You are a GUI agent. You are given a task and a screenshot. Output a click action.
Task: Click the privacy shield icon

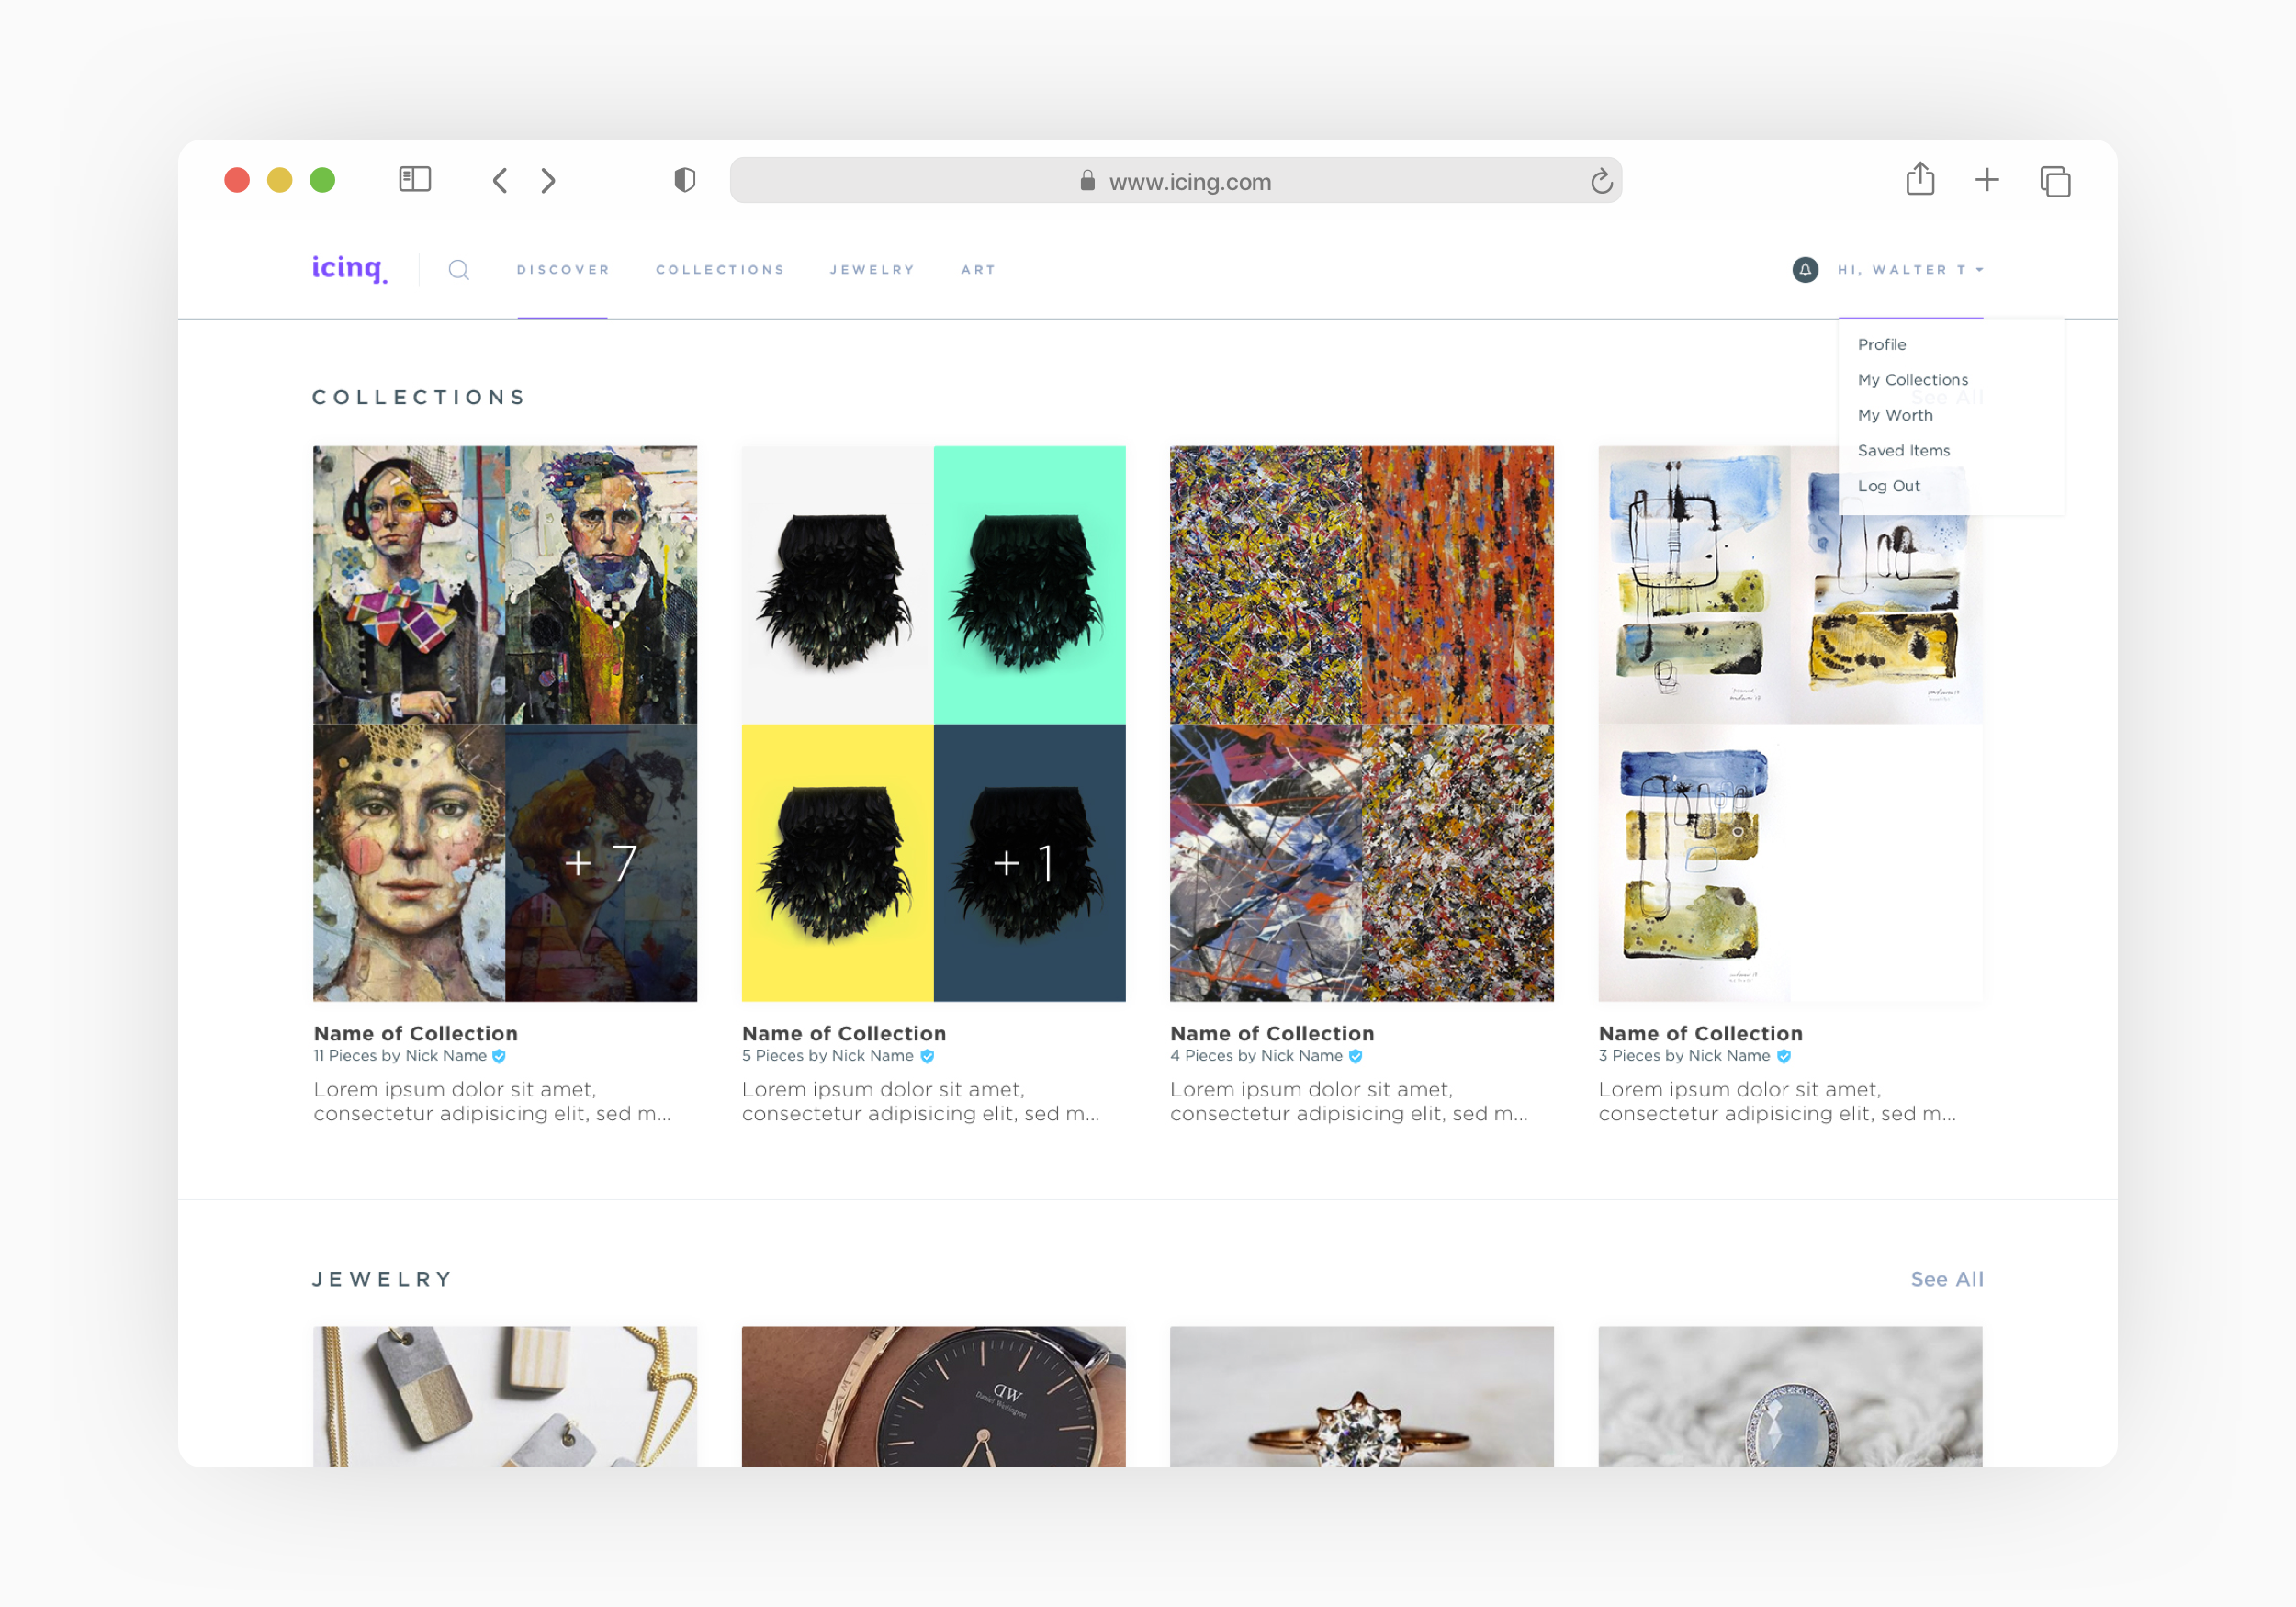[684, 180]
